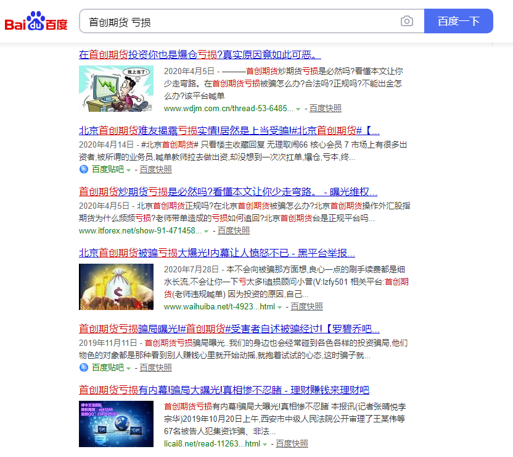This screenshot has height=457, width=513.
Task: Open 百度快照 for the 难友揭露亏损实情 result
Action: (x=156, y=169)
